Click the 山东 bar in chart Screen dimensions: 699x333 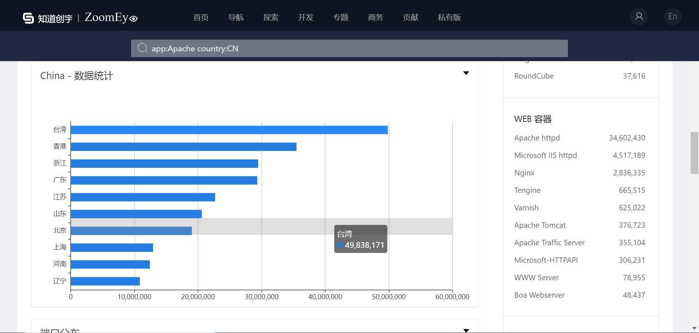click(x=136, y=214)
